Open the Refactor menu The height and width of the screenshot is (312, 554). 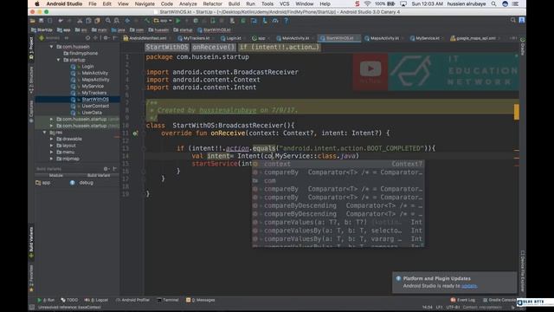pos(212,3)
